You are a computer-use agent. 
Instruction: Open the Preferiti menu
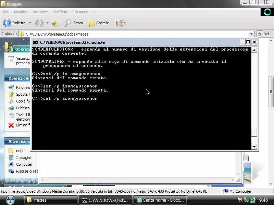60,12
